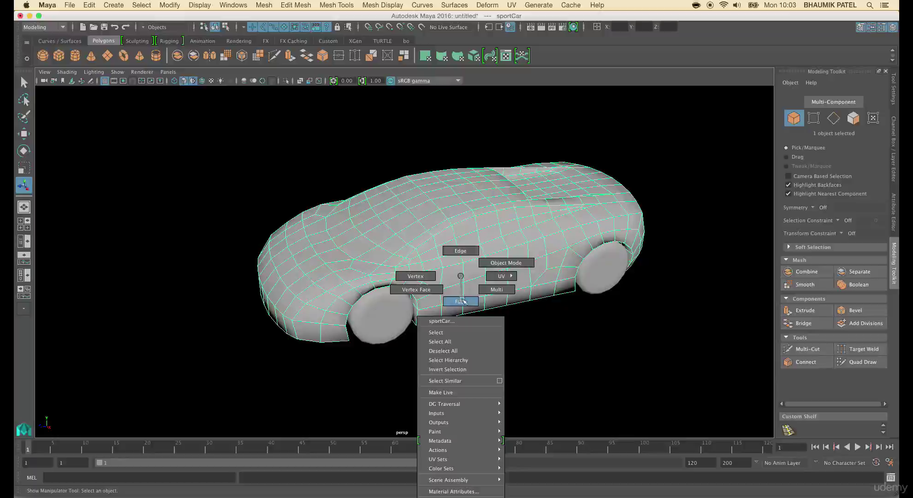Open the Modeling menu set dropdown

[x=44, y=27]
